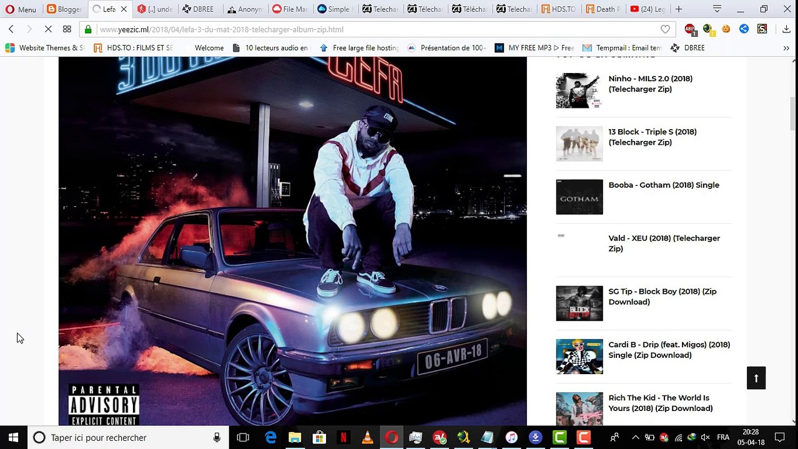The height and width of the screenshot is (449, 798).
Task: Open Ninho - MILS 2.0 (2018) link
Action: click(x=650, y=84)
